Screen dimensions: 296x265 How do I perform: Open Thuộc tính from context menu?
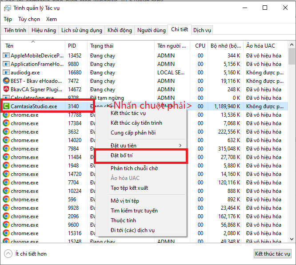141,220
